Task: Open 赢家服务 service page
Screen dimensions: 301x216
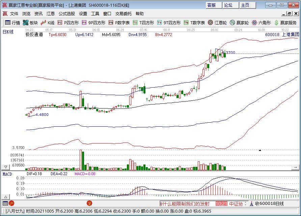Action: 285,23
